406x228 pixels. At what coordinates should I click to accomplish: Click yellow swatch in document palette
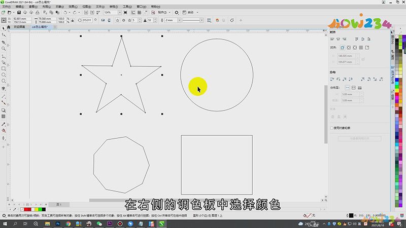[37, 209]
